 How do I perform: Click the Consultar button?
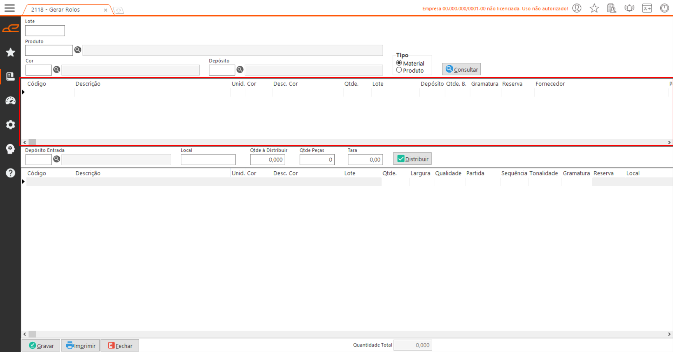pyautogui.click(x=461, y=69)
